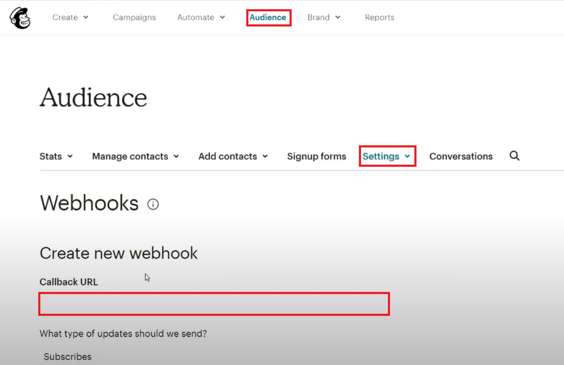Expand the Brand menu

(324, 17)
